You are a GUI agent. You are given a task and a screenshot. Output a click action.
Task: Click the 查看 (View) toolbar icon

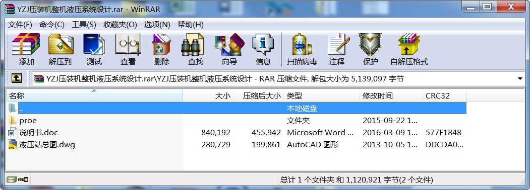pyautogui.click(x=128, y=44)
